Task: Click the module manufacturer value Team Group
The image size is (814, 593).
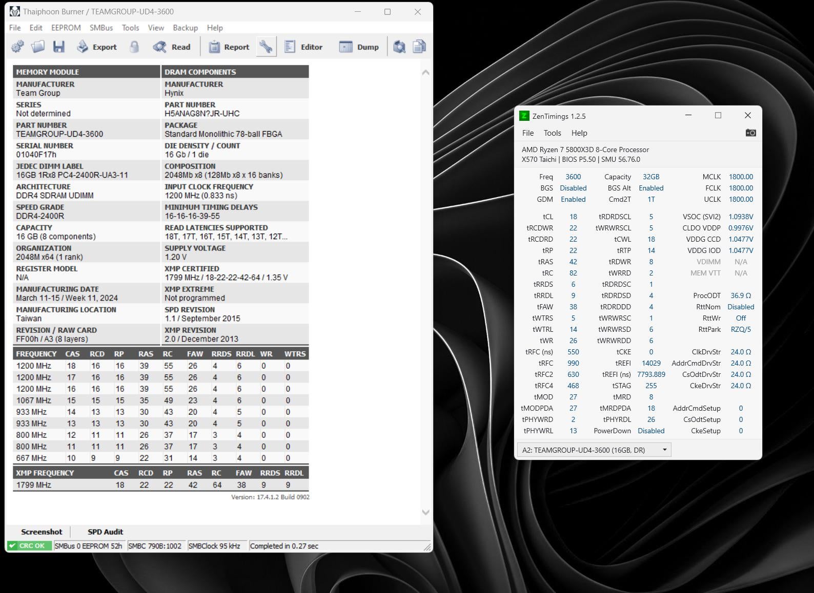Action: (x=38, y=93)
